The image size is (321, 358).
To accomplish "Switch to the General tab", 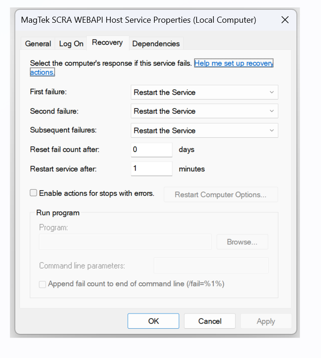I will 38,44.
